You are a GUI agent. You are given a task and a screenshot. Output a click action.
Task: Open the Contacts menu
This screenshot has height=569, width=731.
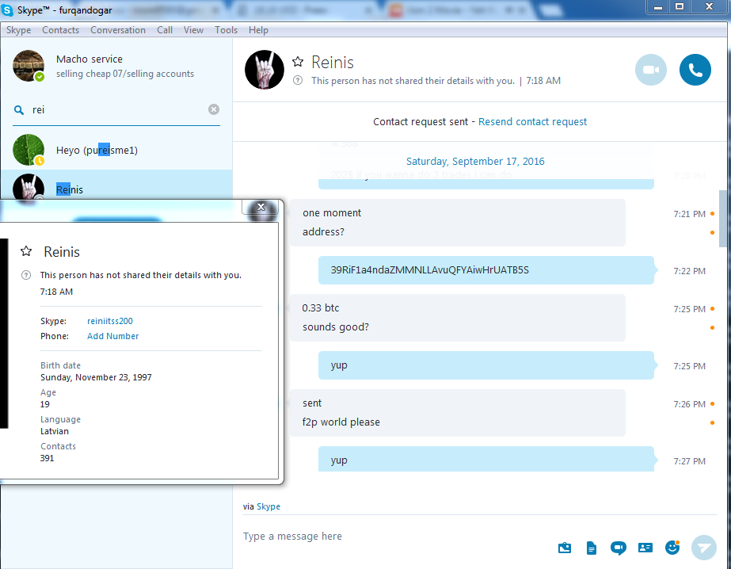(x=61, y=30)
